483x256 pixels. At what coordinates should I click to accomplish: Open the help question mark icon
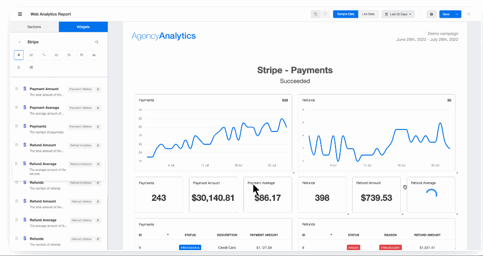tap(431, 14)
